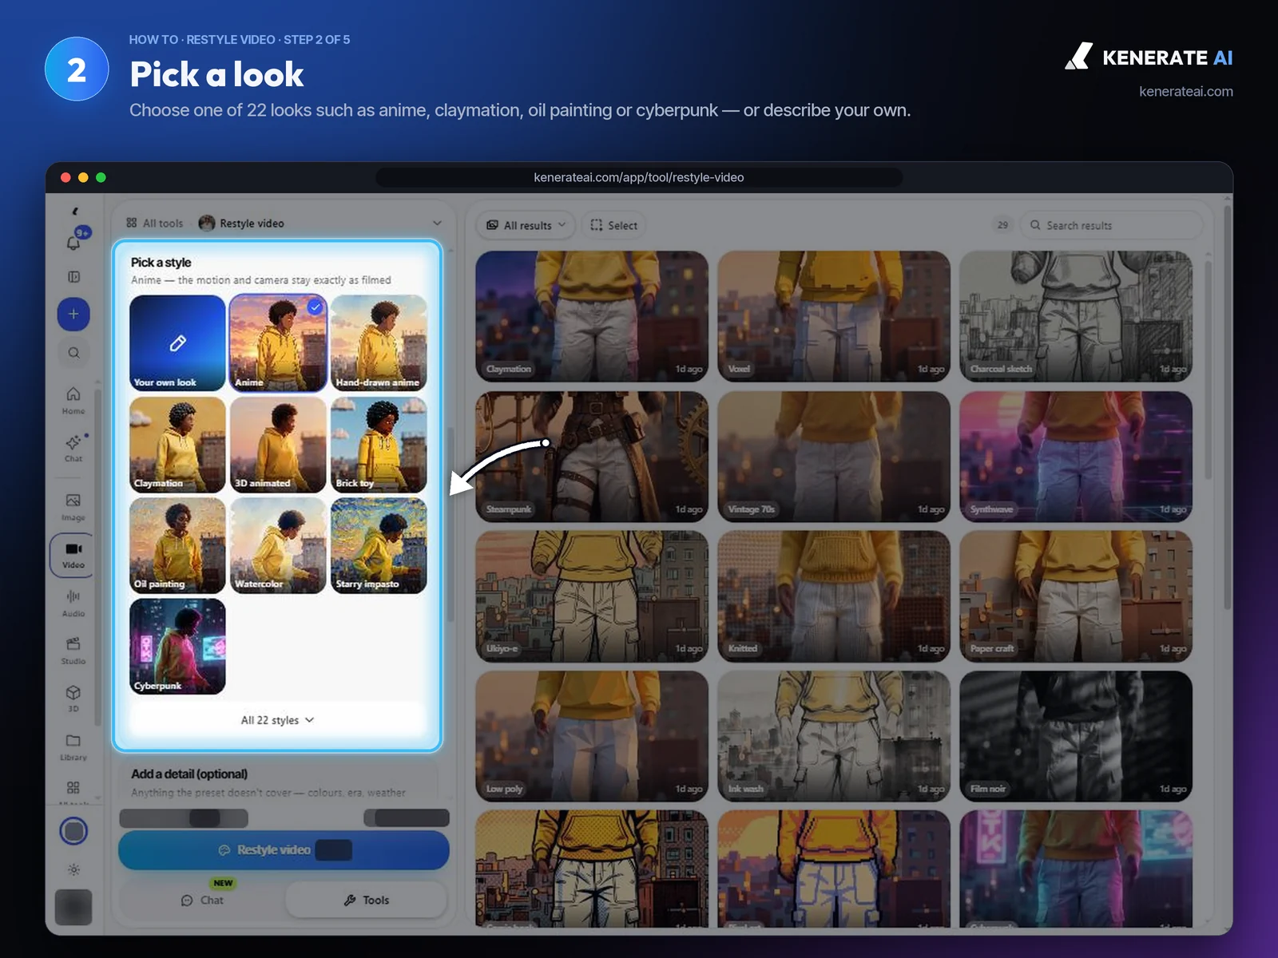Click the round avatar circle in sidebar
Viewport: 1278px width, 958px height.
pyautogui.click(x=73, y=831)
